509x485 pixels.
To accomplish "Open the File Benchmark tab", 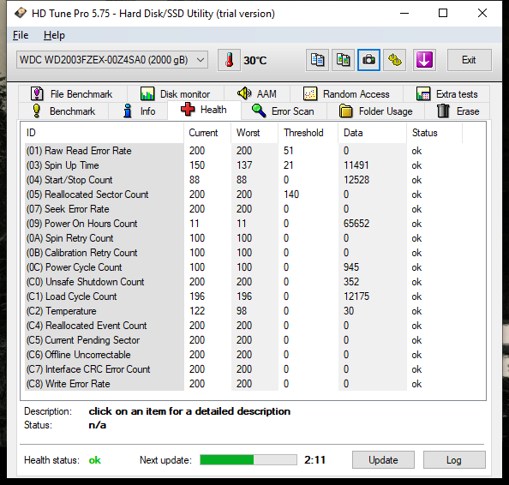I will (x=72, y=94).
